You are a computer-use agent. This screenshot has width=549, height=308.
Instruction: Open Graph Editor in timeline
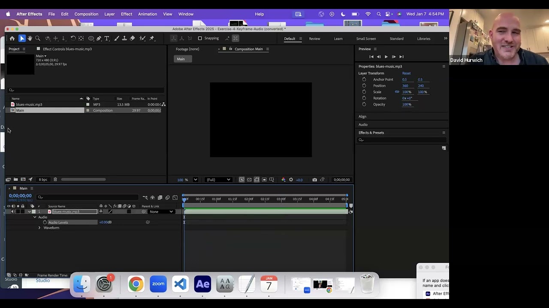[175, 198]
